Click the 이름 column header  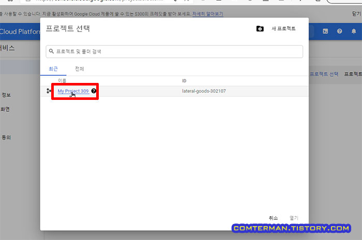62,81
